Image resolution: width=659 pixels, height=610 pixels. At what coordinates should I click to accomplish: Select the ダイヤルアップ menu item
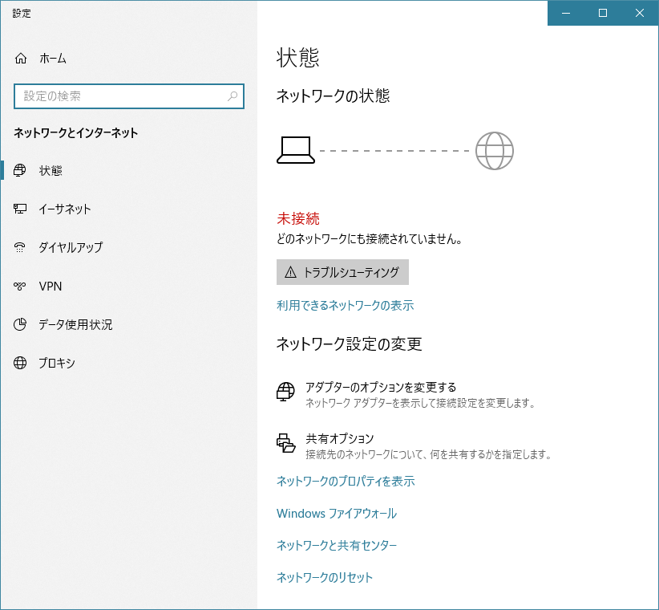128,247
